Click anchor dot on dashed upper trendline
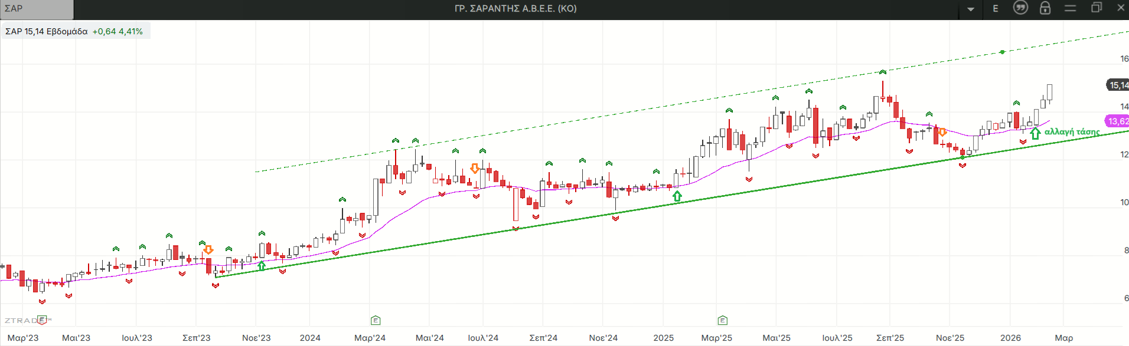The width and height of the screenshot is (1129, 346). click(1002, 52)
